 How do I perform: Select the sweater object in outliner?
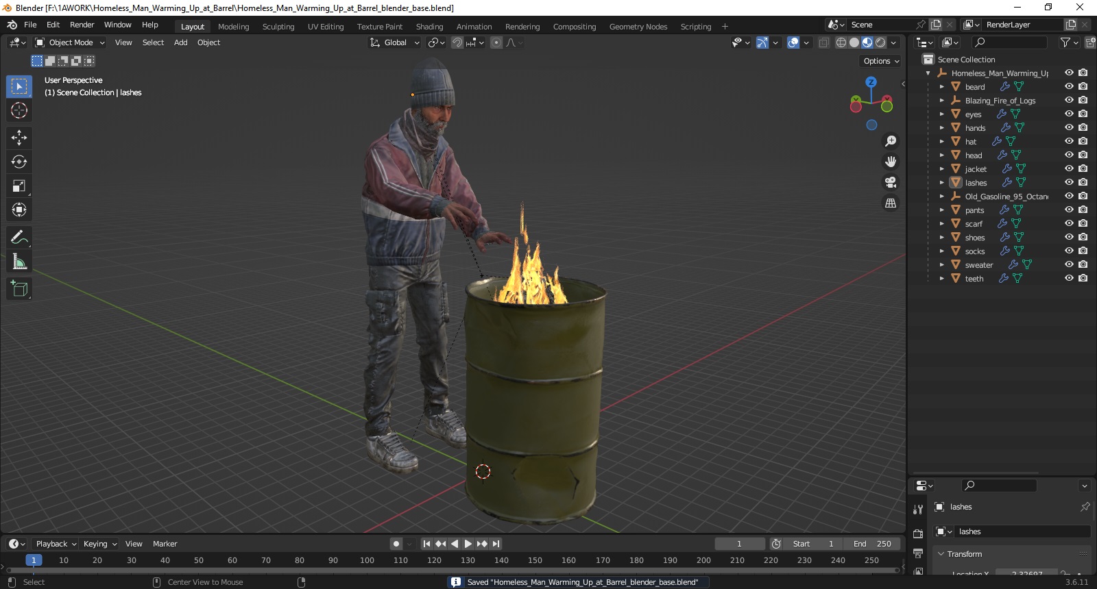pos(978,265)
